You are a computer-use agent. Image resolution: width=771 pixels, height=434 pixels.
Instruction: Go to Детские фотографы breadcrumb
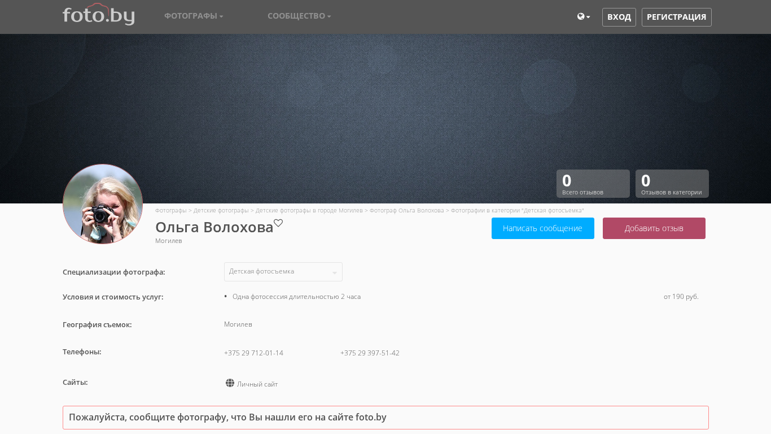[x=221, y=211]
